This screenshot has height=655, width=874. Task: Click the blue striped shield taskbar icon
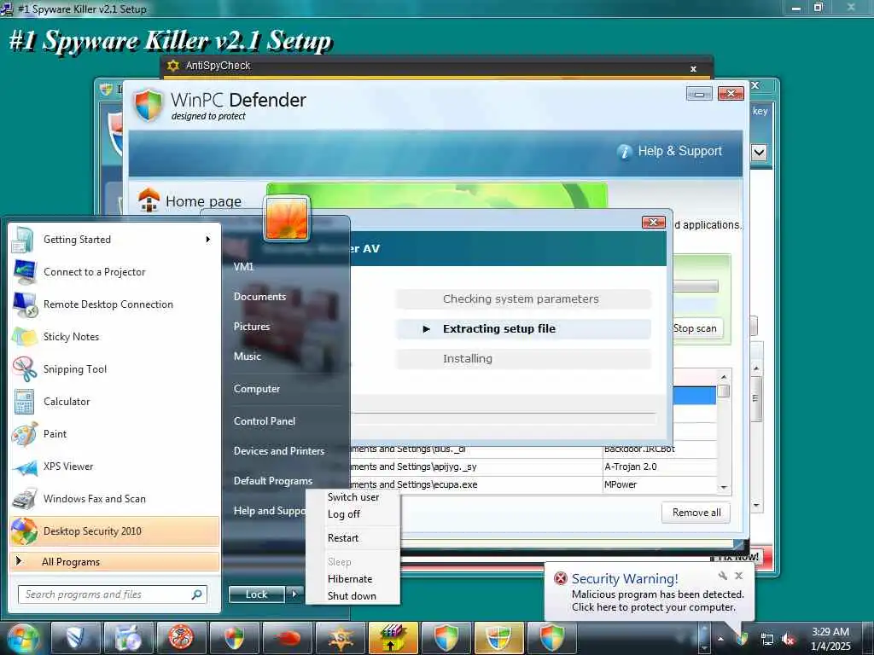[x=75, y=638]
